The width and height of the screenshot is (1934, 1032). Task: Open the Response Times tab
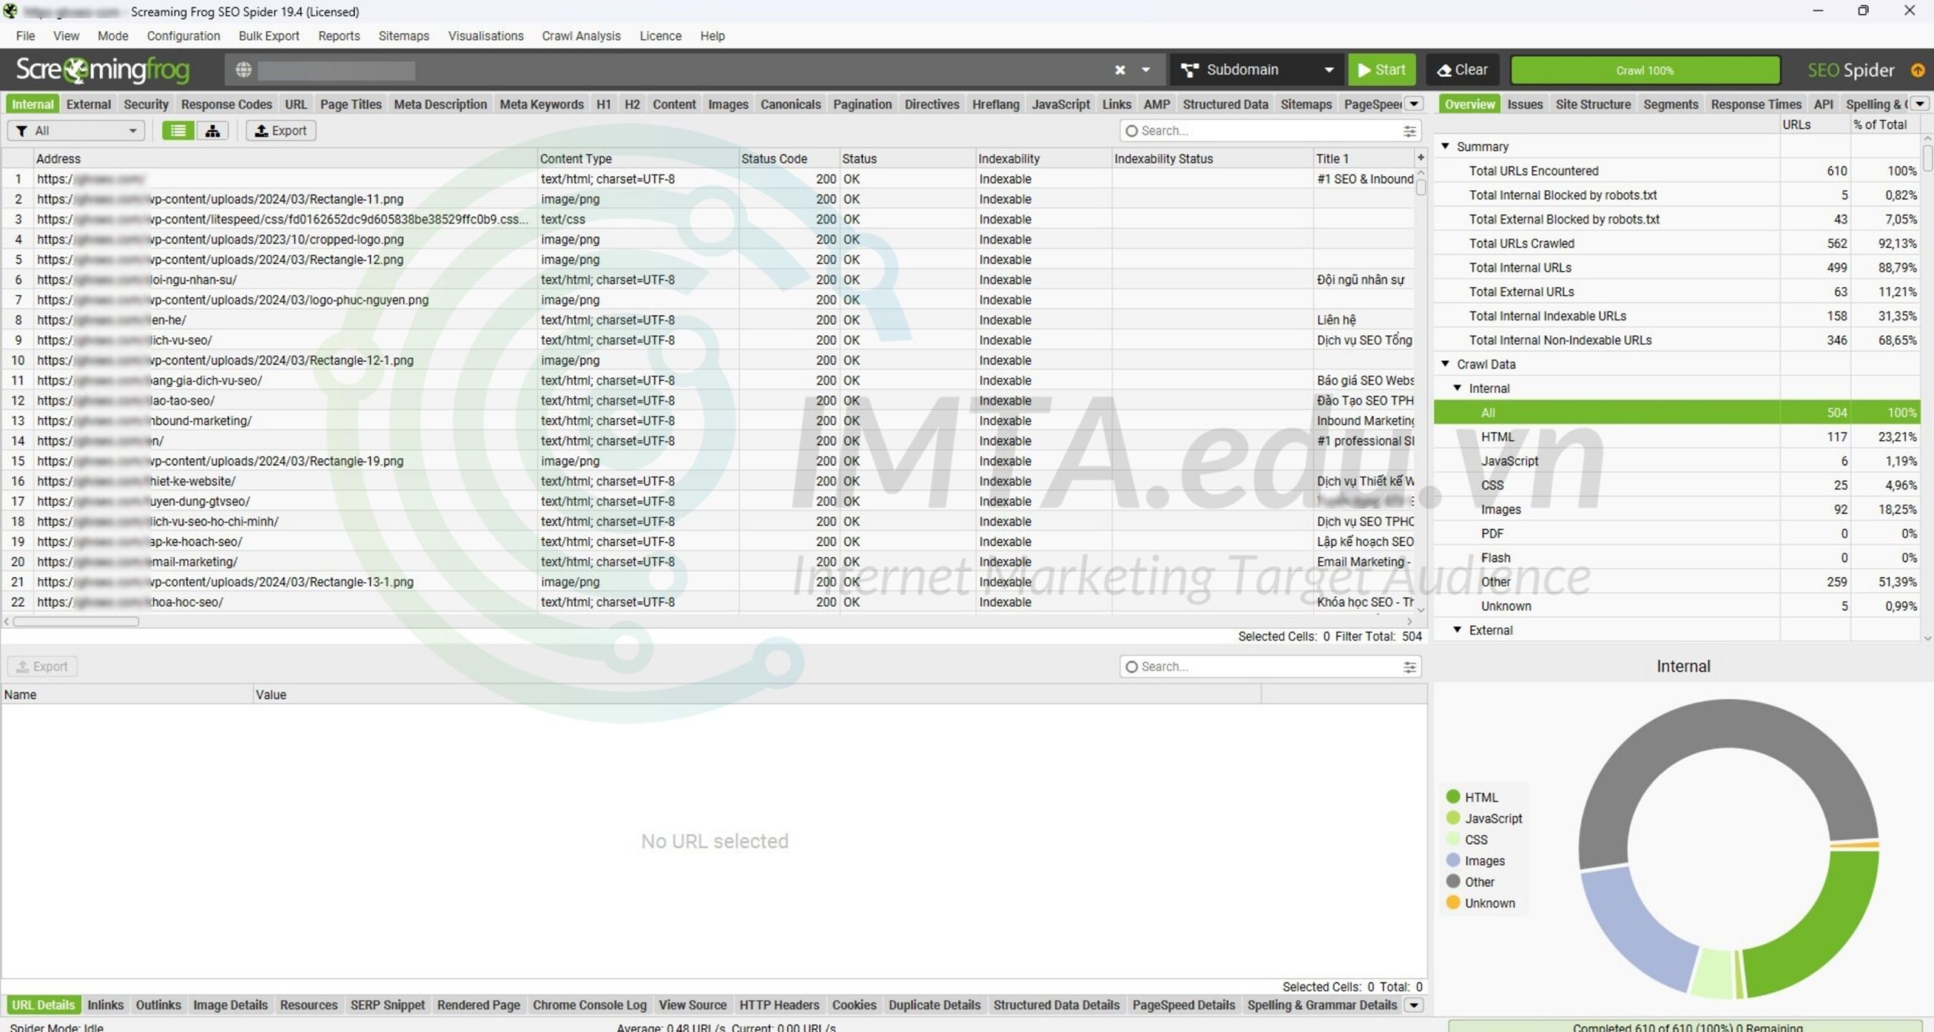1756,104
